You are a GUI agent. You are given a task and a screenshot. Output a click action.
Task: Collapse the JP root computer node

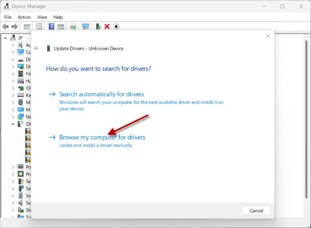point(6,38)
